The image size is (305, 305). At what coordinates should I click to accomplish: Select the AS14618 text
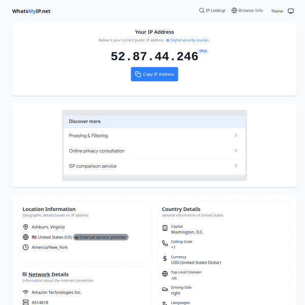pos(40,302)
